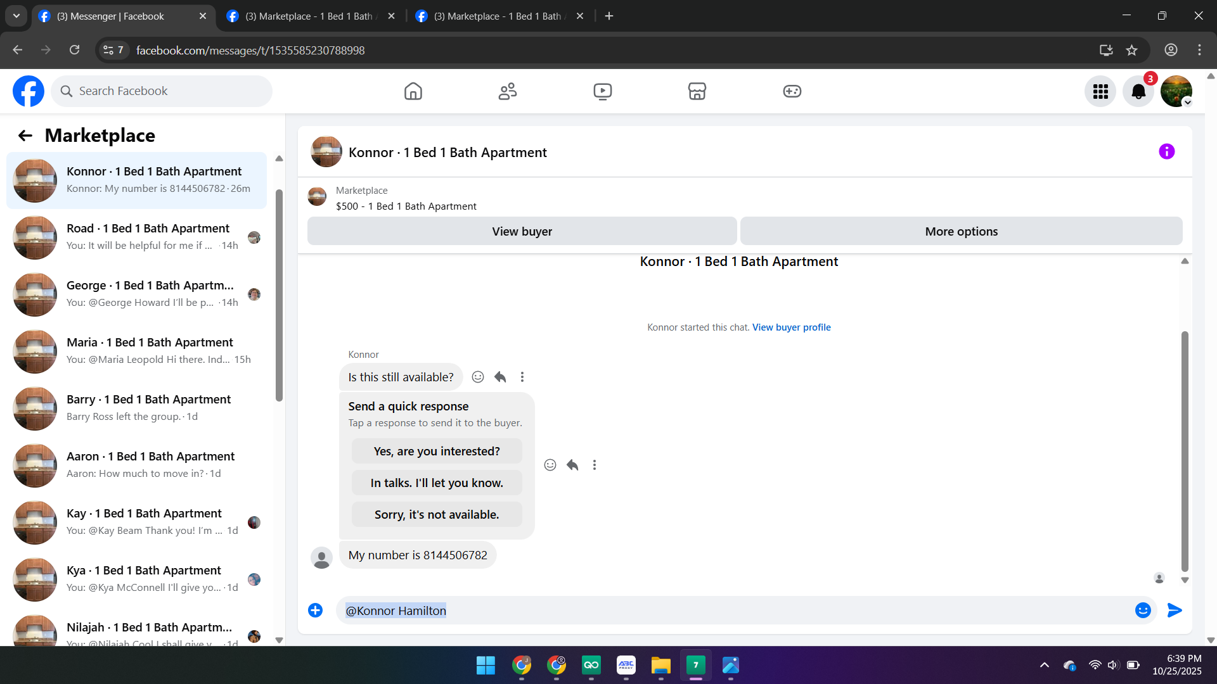
Task: Open the notifications bell
Action: pyautogui.click(x=1138, y=92)
